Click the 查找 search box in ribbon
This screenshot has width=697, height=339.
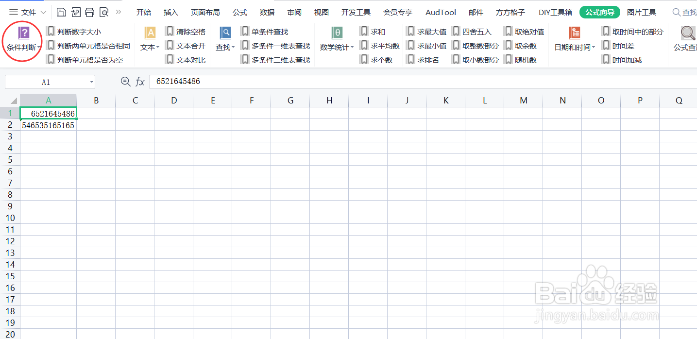pos(685,12)
